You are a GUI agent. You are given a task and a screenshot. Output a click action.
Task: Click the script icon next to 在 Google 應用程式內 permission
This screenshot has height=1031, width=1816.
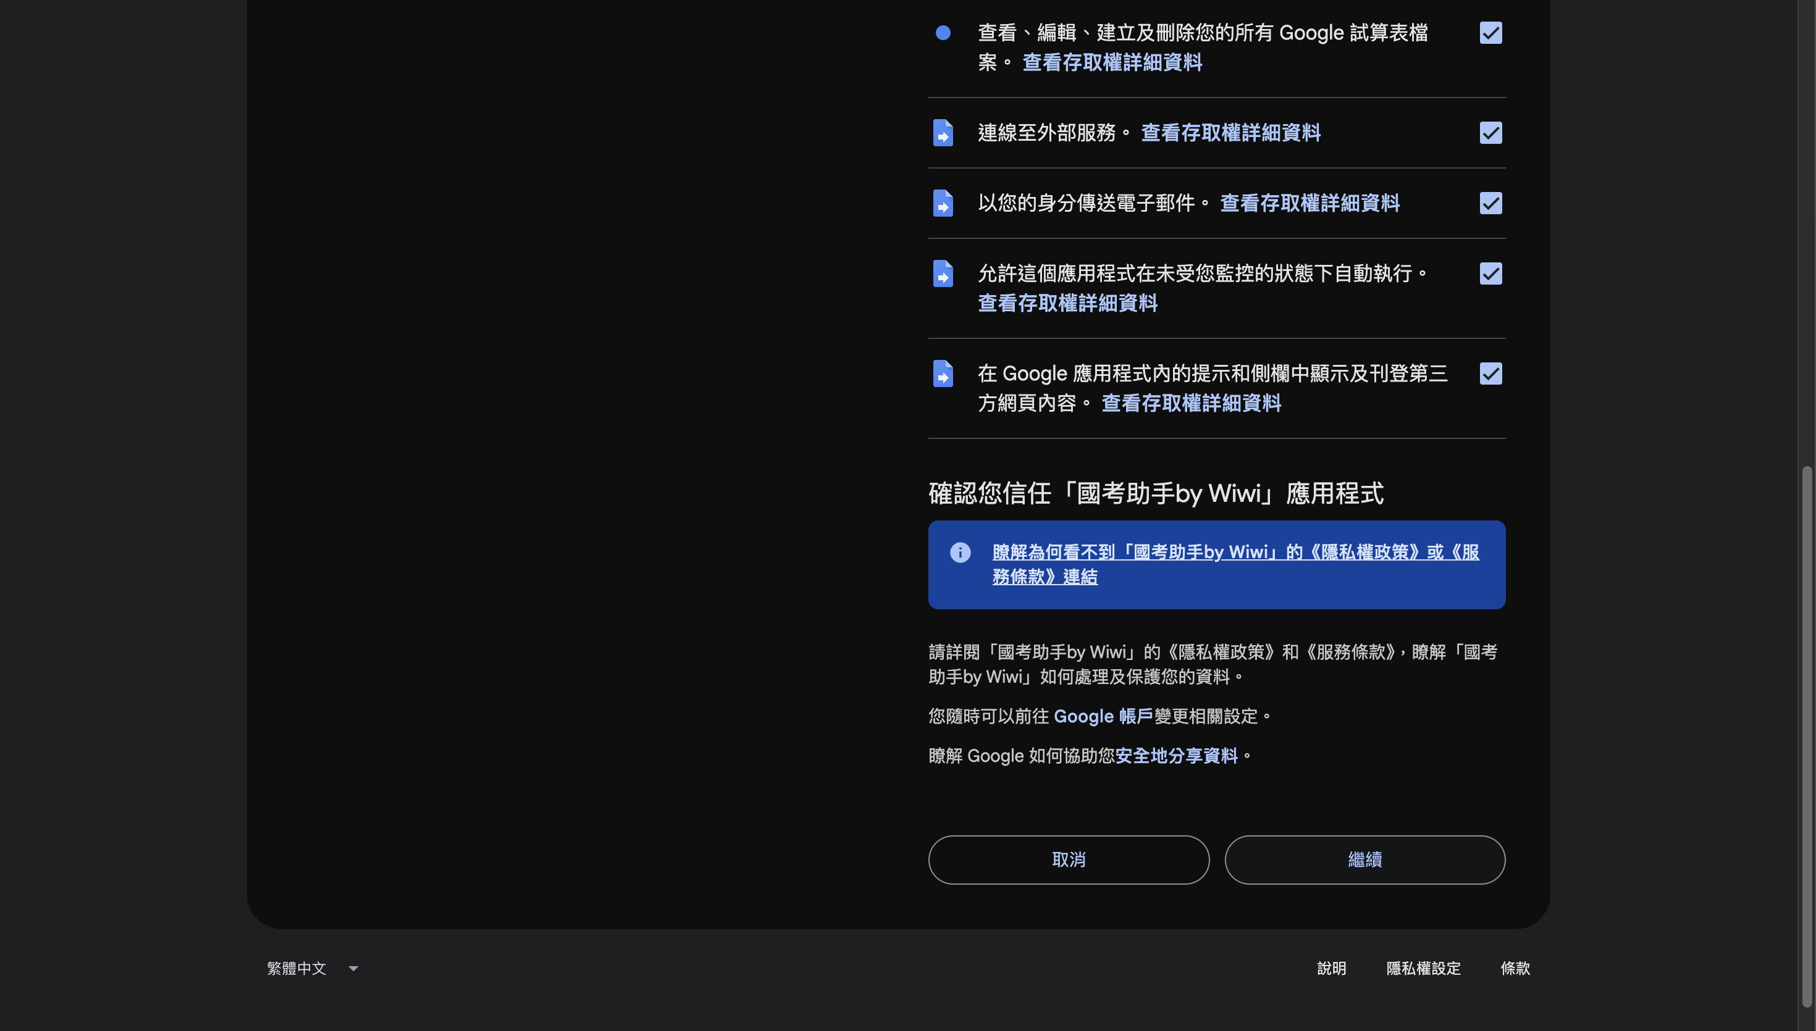pos(943,373)
